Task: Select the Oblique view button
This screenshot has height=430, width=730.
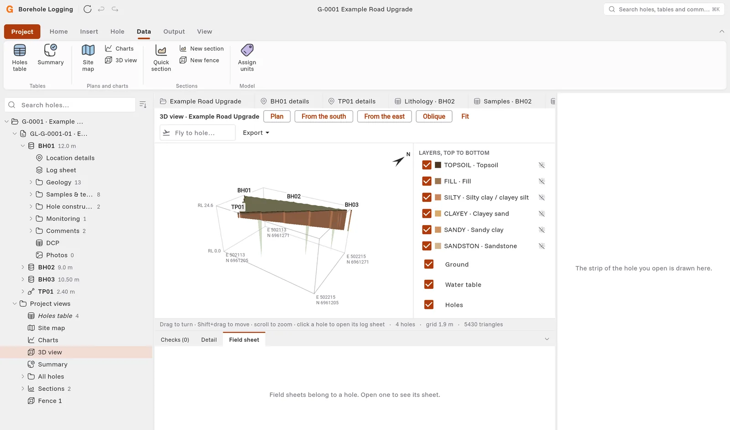Action: [x=434, y=116]
